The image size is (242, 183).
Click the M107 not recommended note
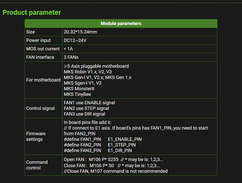[x=116, y=171]
